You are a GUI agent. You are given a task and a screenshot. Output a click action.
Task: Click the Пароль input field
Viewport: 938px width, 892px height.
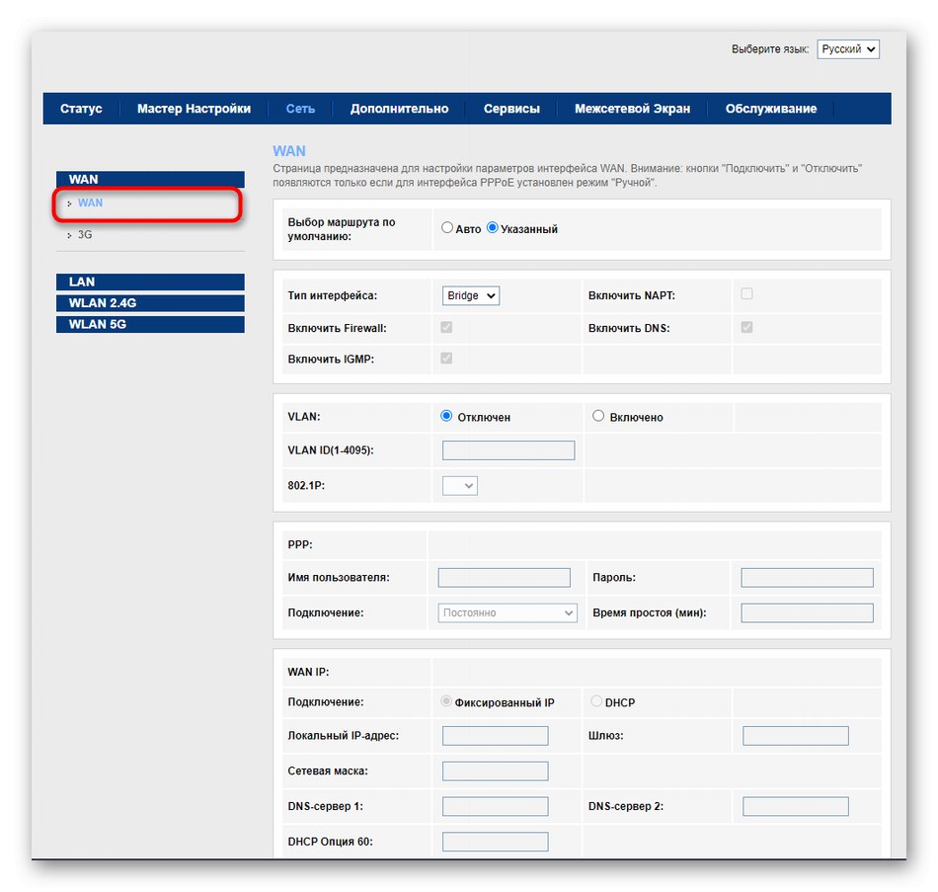[x=807, y=578]
